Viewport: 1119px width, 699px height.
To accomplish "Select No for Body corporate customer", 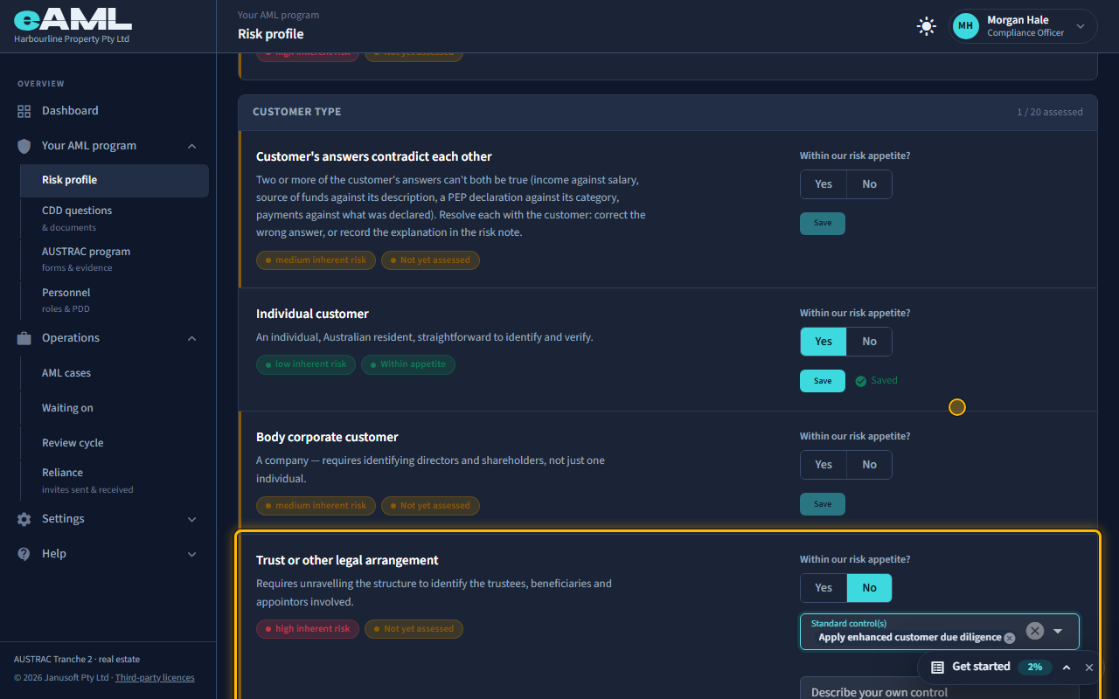I will [869, 465].
